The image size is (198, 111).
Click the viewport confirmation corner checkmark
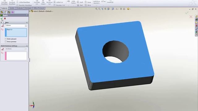tap(187, 13)
